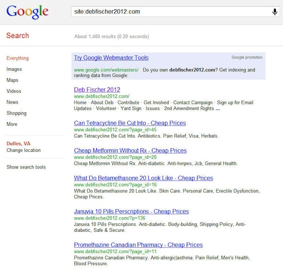Screen dimensions: 283x270
Task: Click the Tetracycline snippet description text
Action: coord(146,136)
